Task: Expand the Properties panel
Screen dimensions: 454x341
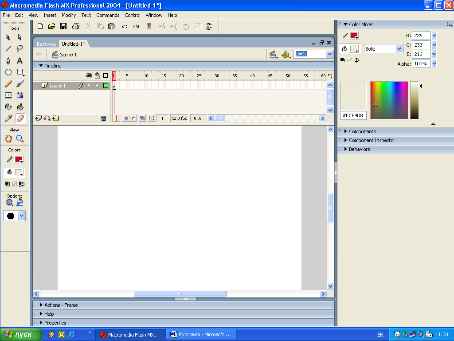Action: pyautogui.click(x=41, y=323)
